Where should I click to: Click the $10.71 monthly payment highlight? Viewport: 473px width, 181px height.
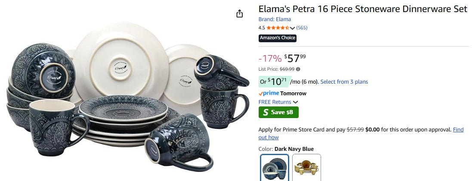(x=274, y=81)
